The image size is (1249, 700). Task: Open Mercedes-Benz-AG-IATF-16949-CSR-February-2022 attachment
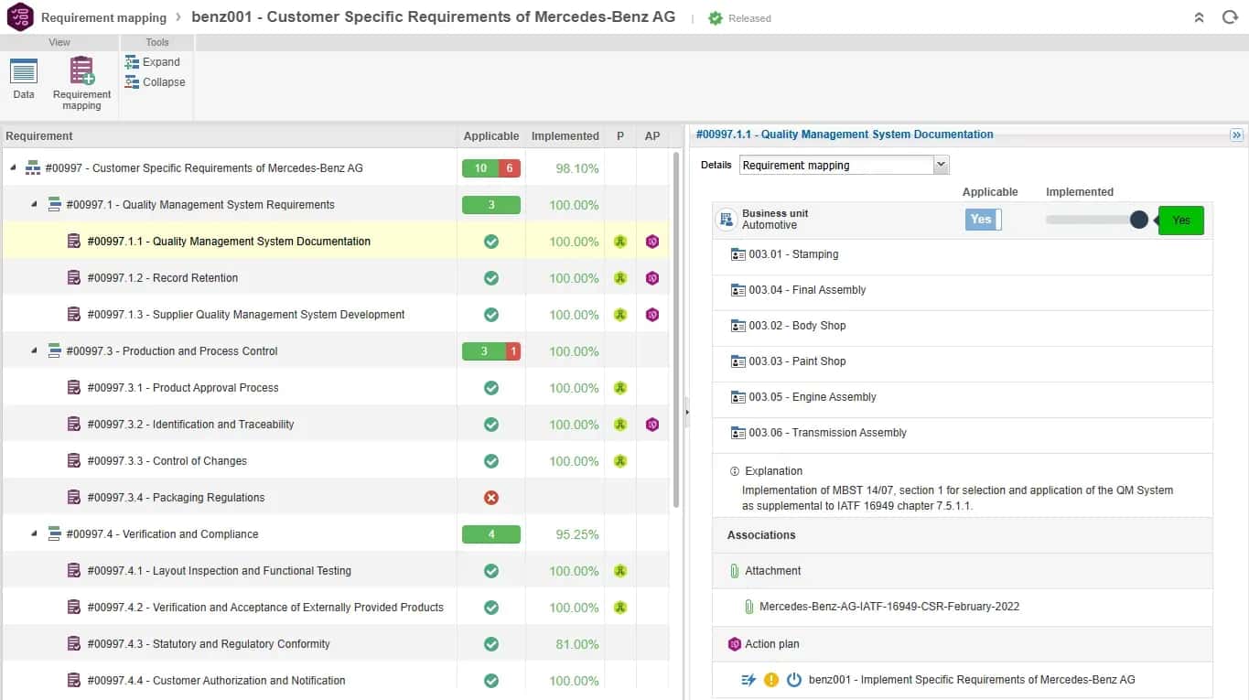[889, 607]
